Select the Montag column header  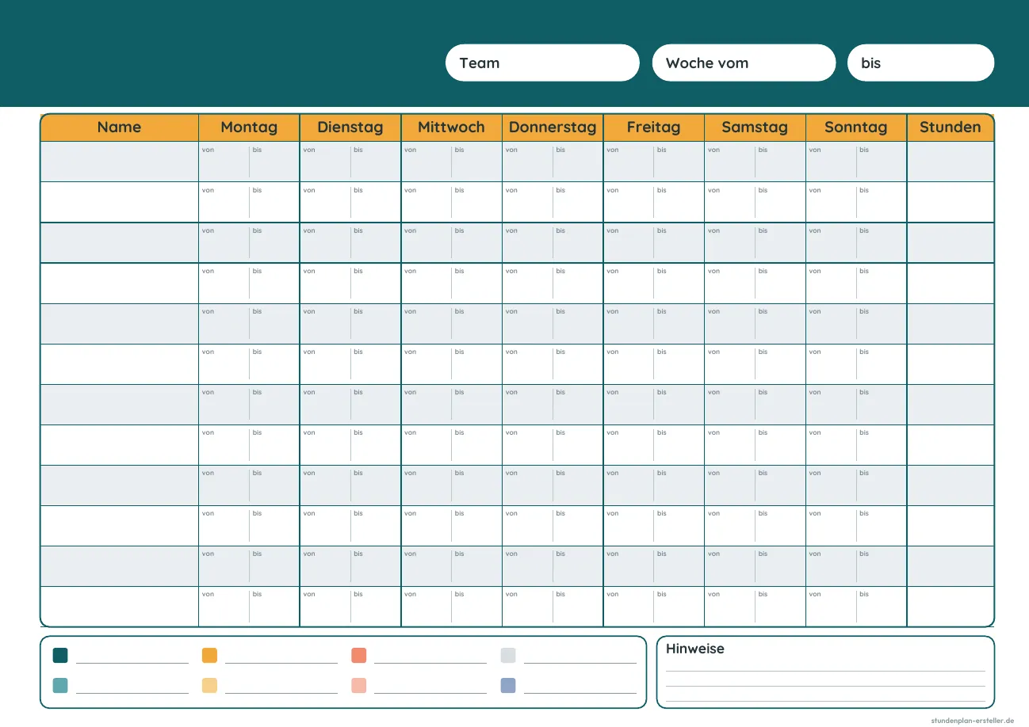pyautogui.click(x=249, y=128)
